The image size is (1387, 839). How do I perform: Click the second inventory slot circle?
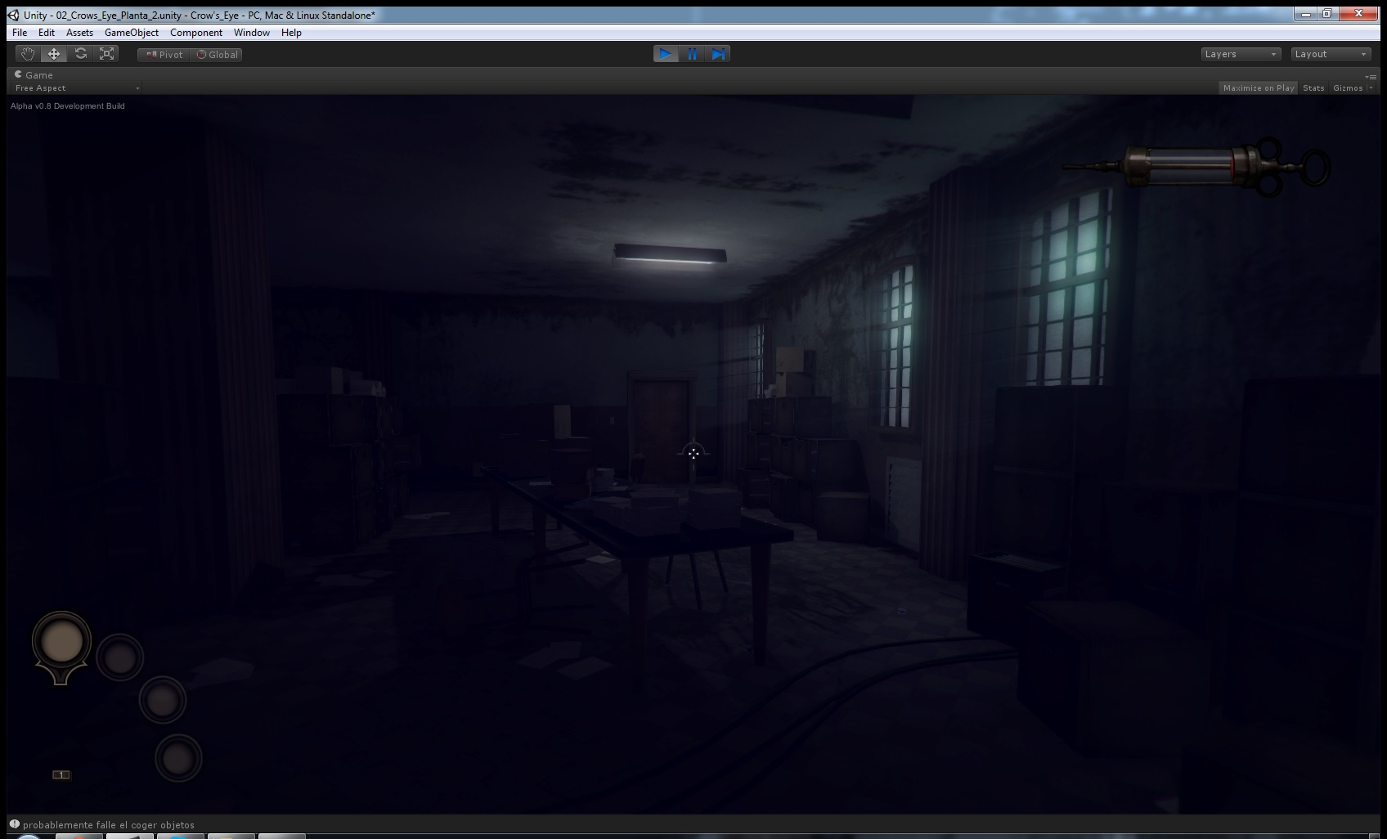(x=120, y=657)
